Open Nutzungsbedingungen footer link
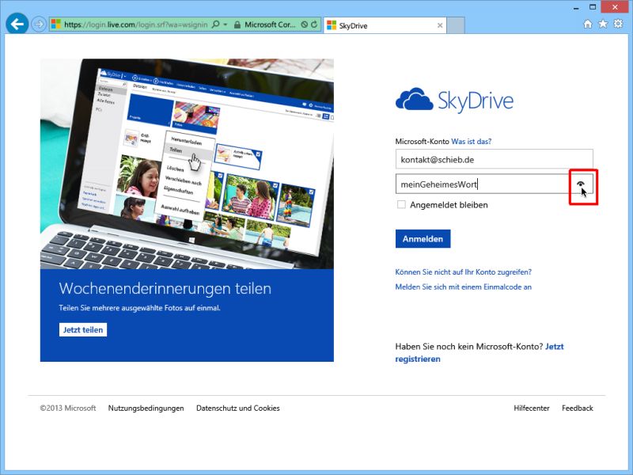Image resolution: width=633 pixels, height=475 pixels. click(x=146, y=408)
